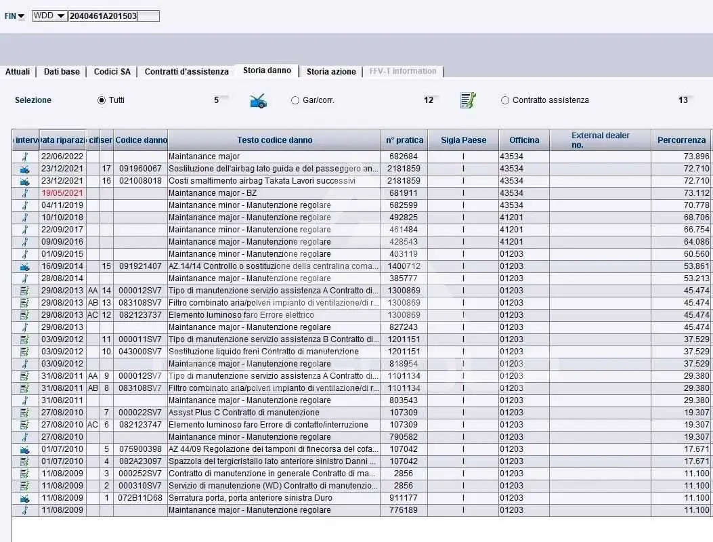Open the FIN dropdown arrow
Viewport: 713px width, 542px height.
[21, 16]
